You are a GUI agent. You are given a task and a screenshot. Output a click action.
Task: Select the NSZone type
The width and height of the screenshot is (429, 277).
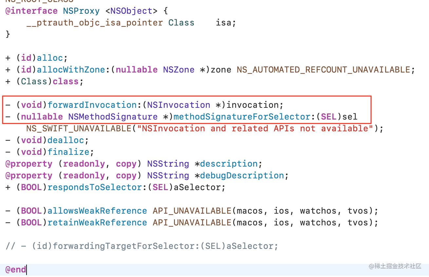179,70
